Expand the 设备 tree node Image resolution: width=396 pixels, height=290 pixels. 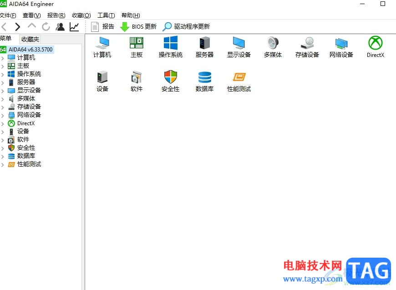[3, 132]
